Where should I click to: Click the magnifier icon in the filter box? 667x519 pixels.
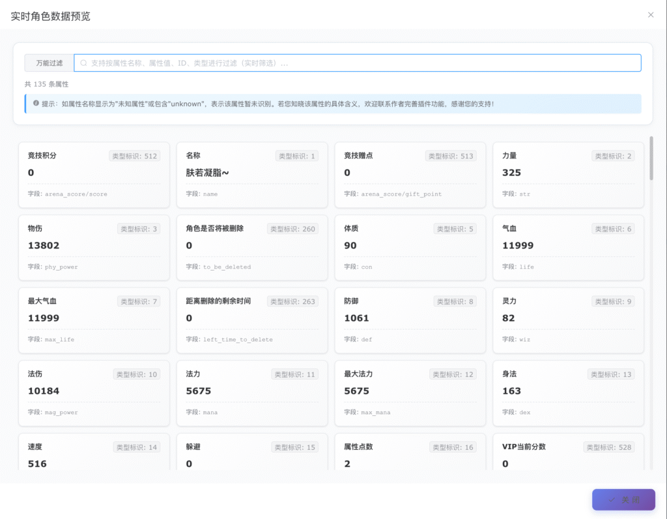click(83, 63)
